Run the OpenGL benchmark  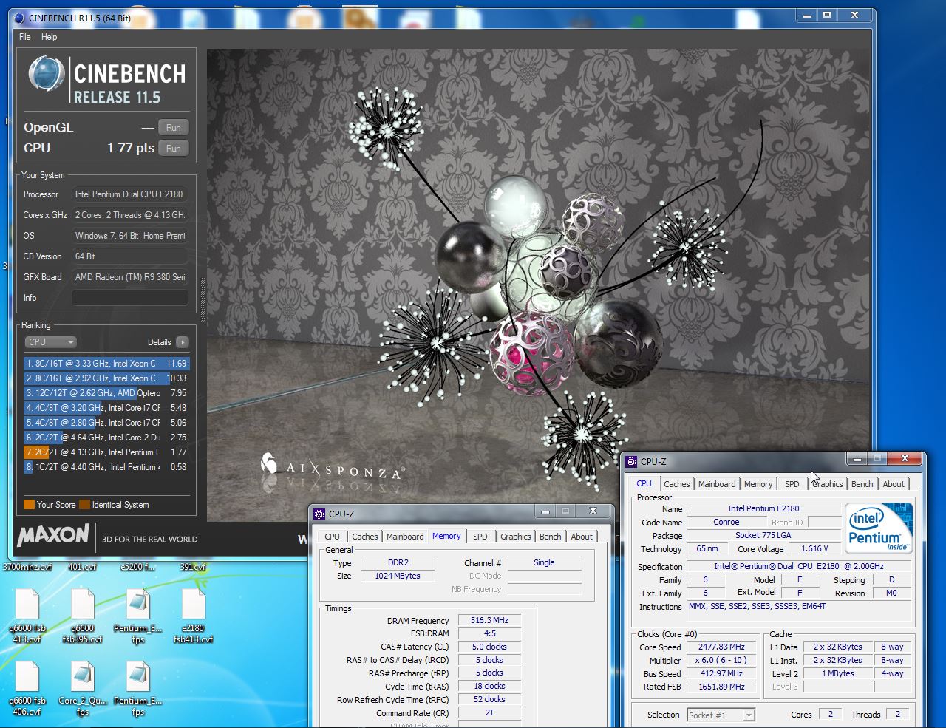174,128
